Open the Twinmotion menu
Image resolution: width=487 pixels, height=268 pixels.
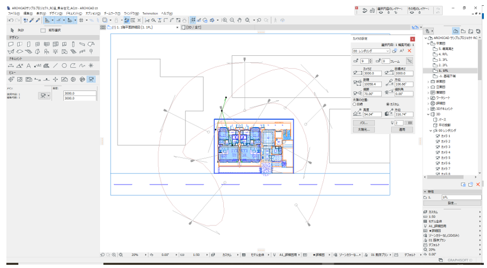(x=150, y=14)
